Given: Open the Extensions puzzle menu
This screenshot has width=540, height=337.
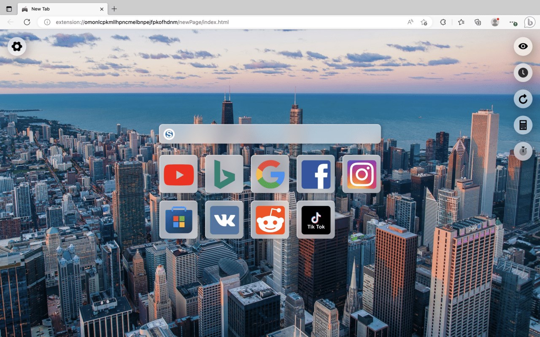Looking at the screenshot, I should pyautogui.click(x=443, y=22).
